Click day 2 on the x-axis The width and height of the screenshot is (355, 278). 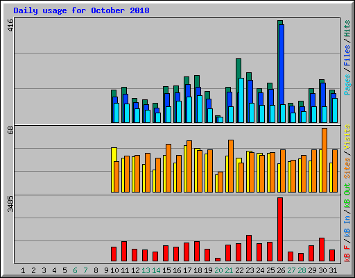click(x=33, y=270)
